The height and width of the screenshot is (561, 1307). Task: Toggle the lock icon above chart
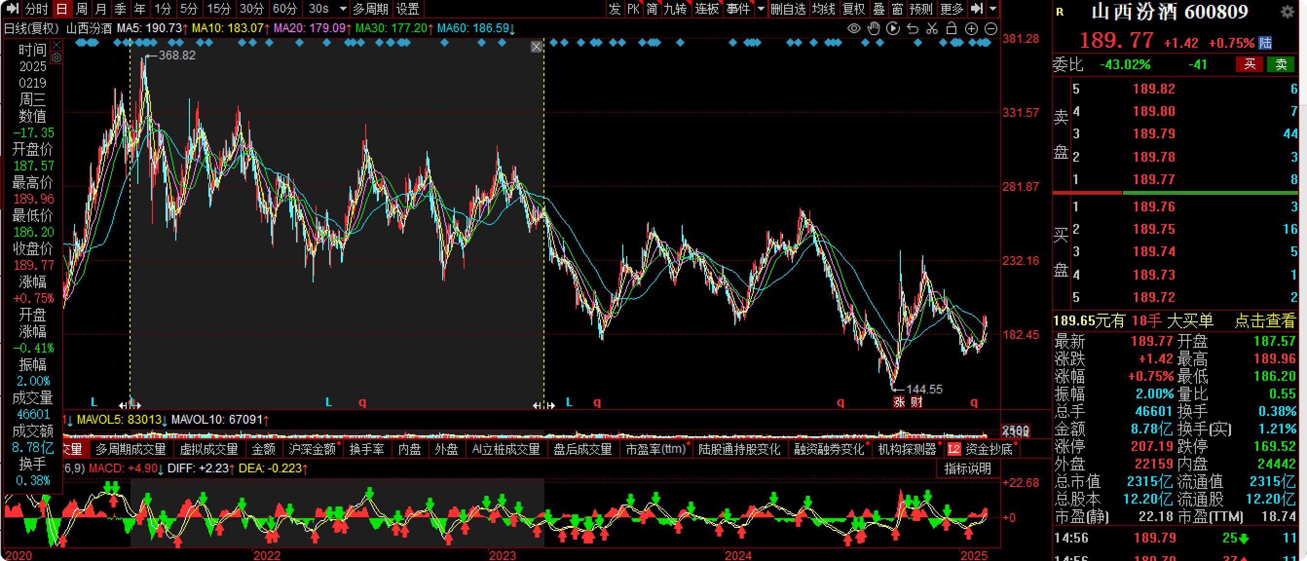952,29
